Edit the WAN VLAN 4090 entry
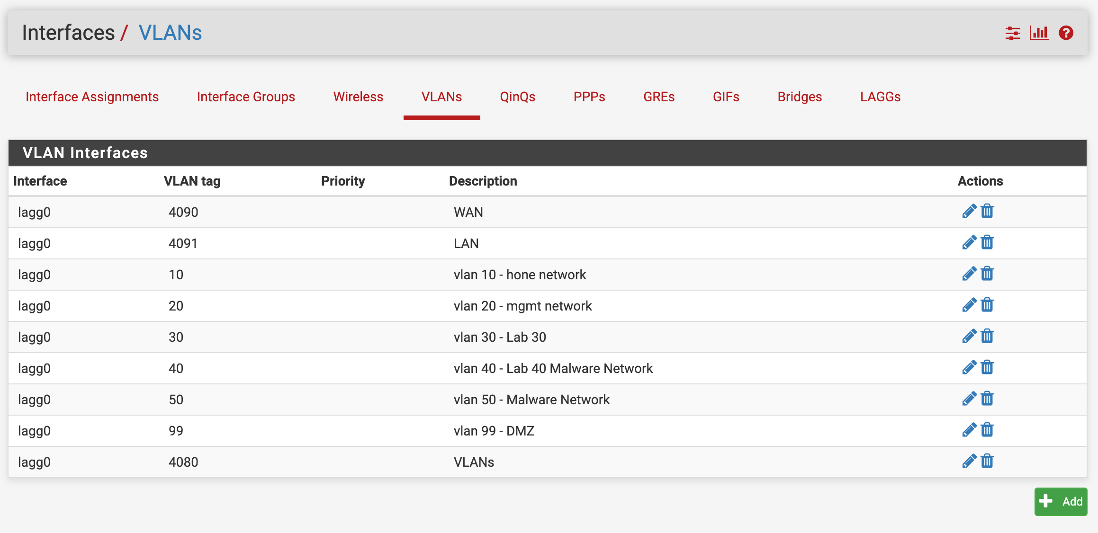Image resolution: width=1098 pixels, height=533 pixels. click(969, 211)
